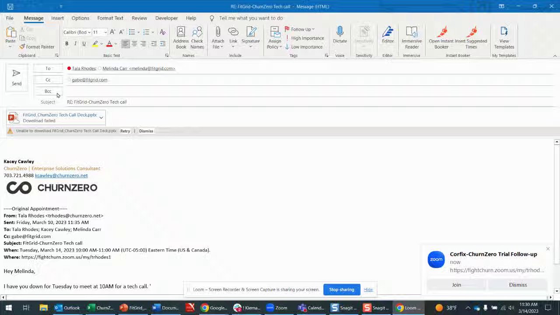Expand the font size dropdown
The image size is (560, 315).
(x=105, y=32)
